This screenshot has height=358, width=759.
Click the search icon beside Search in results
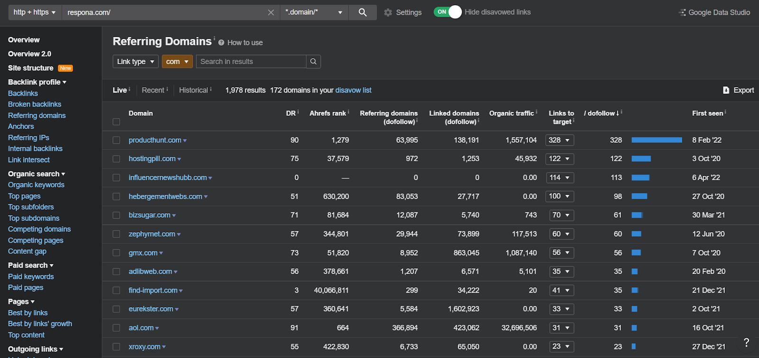[x=313, y=62]
